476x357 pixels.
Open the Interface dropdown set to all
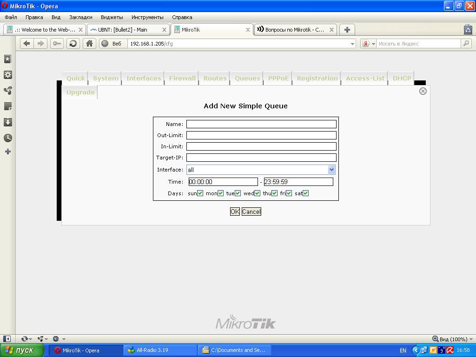(x=261, y=170)
